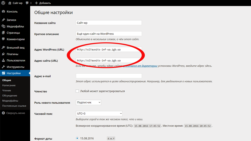Open the Роль нового пользователя dropdown
251x141 pixels.
88,102
